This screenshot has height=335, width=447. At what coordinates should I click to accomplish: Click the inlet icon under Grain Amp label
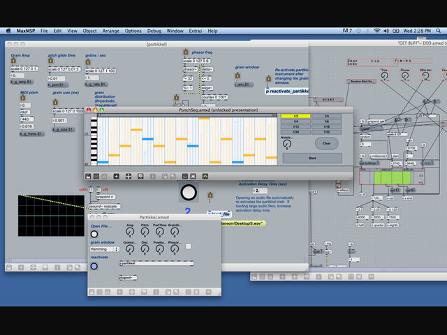point(13,61)
